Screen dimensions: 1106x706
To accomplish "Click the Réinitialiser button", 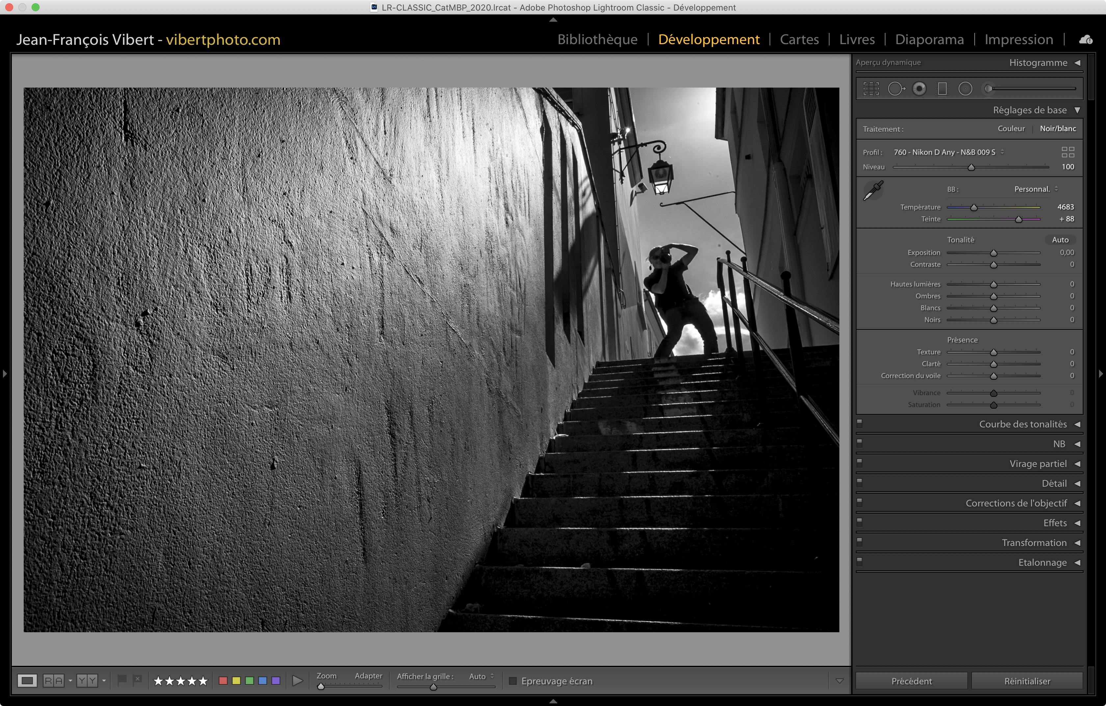I will coord(1027,681).
